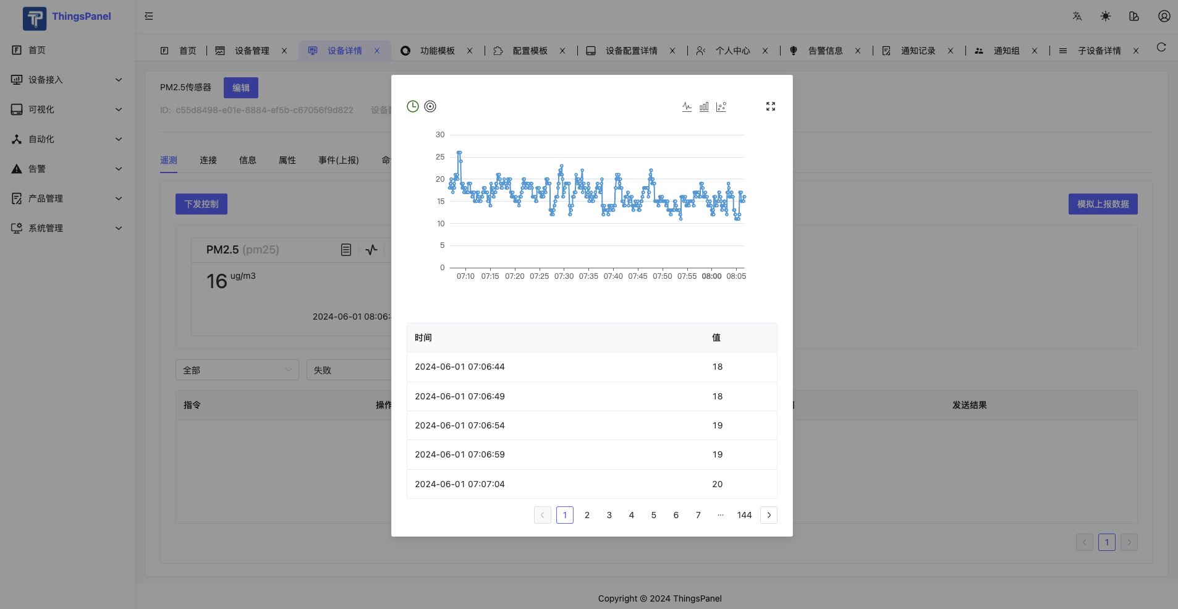The width and height of the screenshot is (1178, 609).
Task: Select the 遥测 device tab
Action: [x=169, y=160]
